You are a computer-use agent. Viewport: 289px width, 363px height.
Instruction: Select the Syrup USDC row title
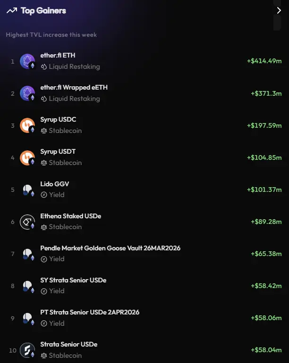click(x=58, y=119)
